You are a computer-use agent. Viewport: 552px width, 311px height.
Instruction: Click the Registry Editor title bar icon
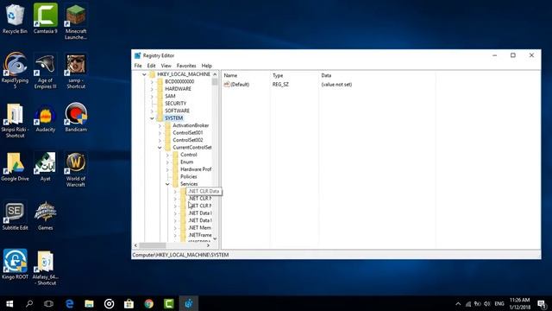(x=137, y=55)
